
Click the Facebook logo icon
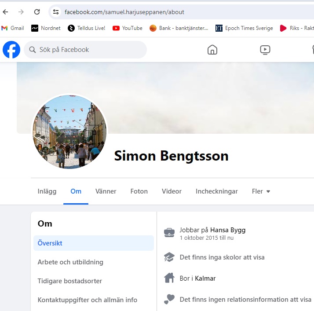tap(11, 50)
